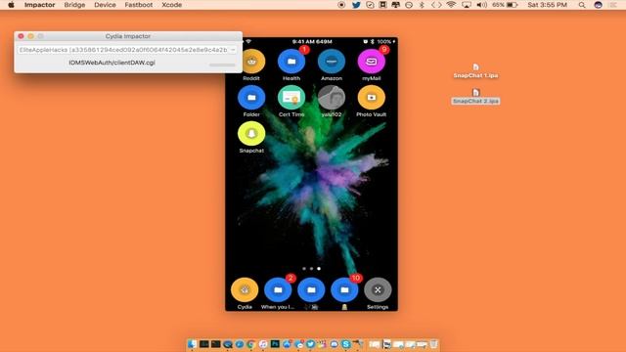The height and width of the screenshot is (352, 626).
Task: Click the Cydia Impactor window title
Action: [128, 36]
